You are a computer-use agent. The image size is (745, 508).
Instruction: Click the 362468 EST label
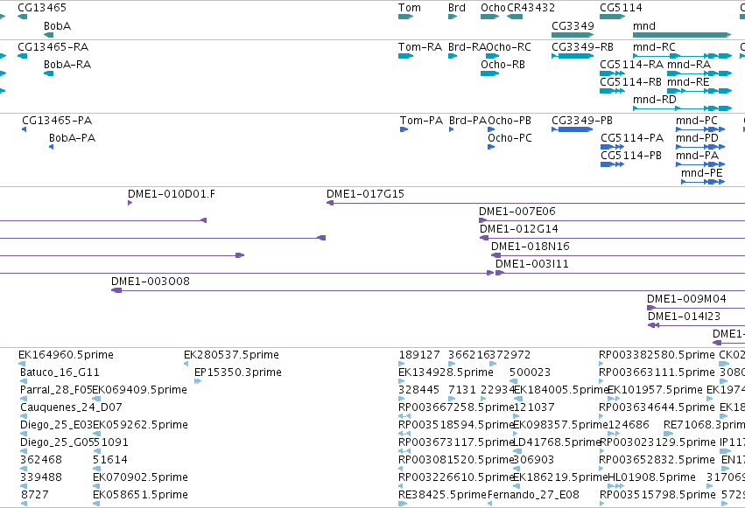(x=41, y=460)
